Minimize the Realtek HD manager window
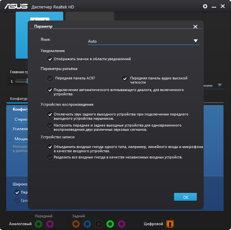 tap(214, 7)
